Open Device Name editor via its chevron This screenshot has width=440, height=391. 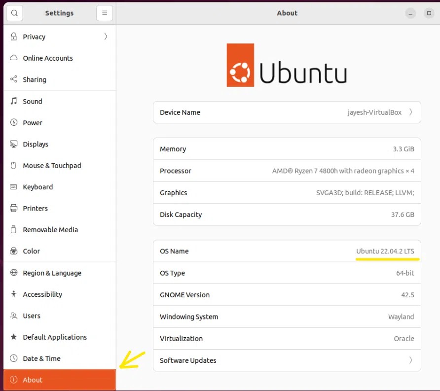[x=413, y=112]
